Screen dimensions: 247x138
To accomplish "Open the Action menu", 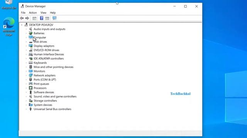I will tap(33, 13).
